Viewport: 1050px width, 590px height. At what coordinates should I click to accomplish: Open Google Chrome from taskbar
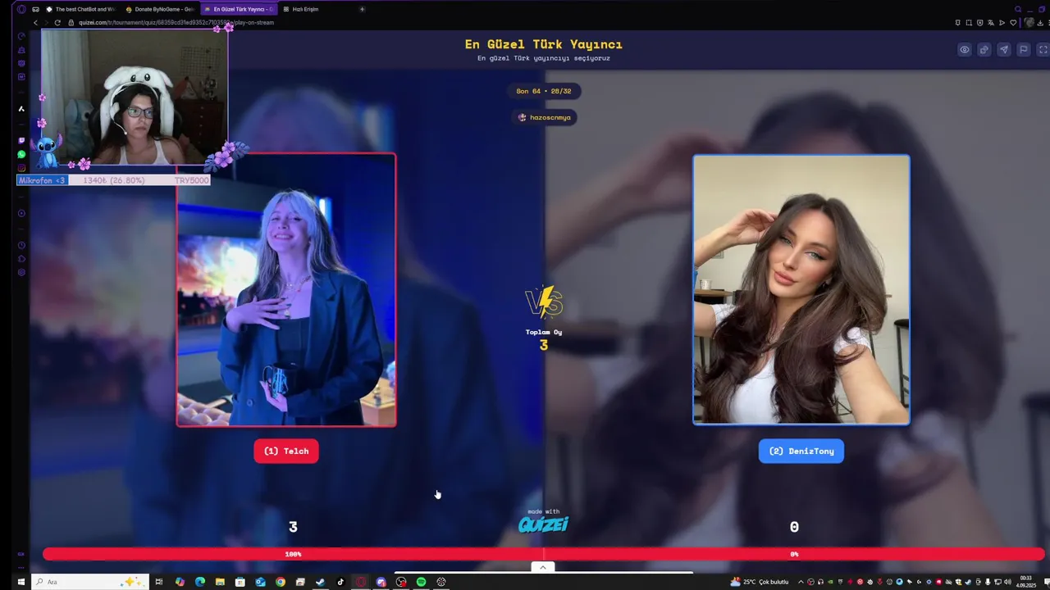pyautogui.click(x=281, y=582)
